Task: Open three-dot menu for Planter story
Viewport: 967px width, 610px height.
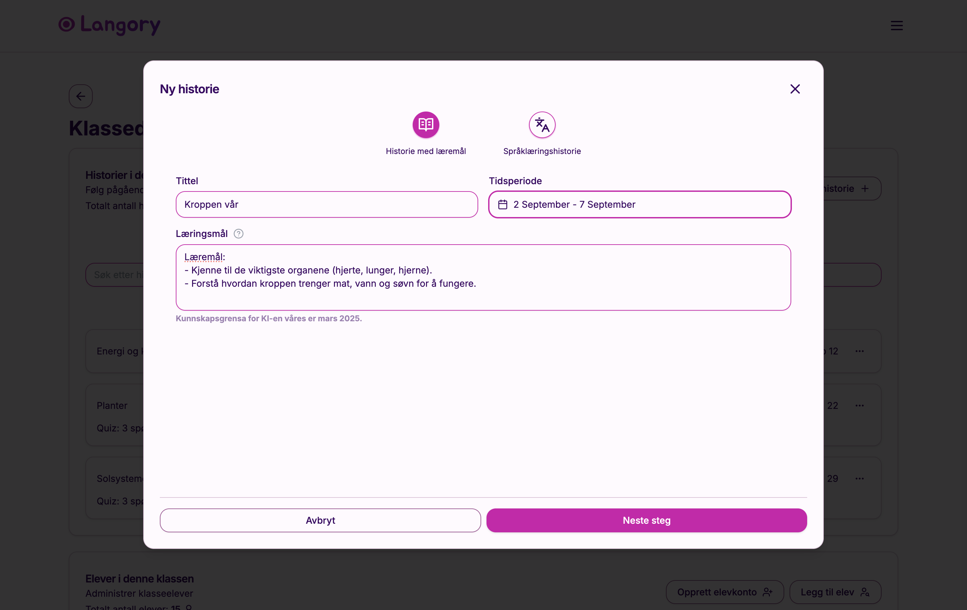Action: coord(859,406)
